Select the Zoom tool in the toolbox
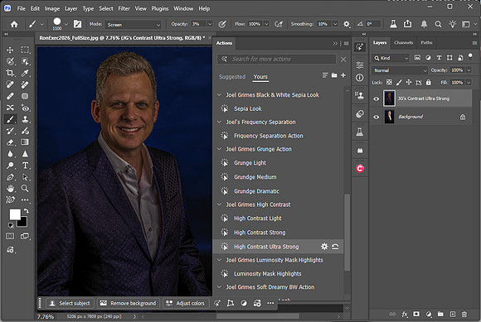Screen dimensions: 481x322 (x=25, y=188)
